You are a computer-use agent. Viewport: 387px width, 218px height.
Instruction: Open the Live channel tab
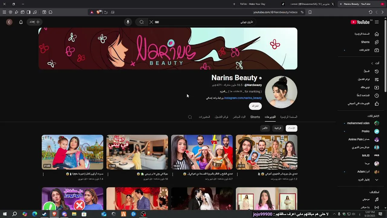239,117
